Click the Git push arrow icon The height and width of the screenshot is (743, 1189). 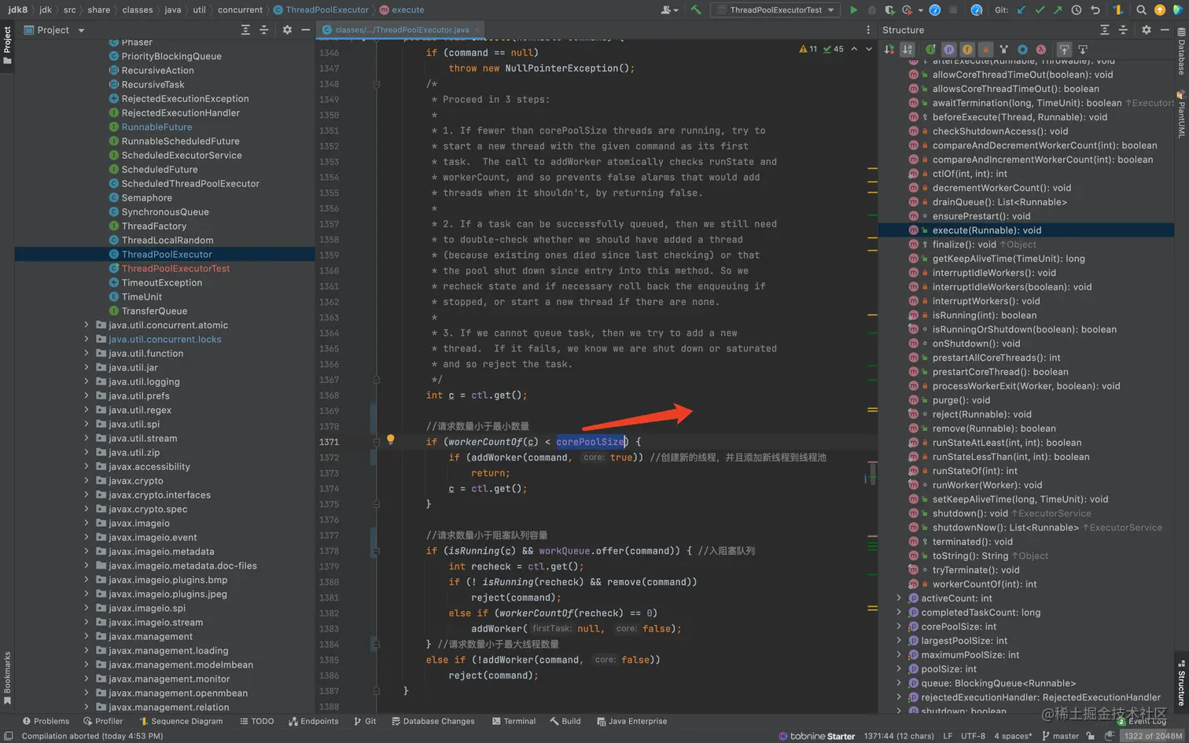coord(1058,9)
